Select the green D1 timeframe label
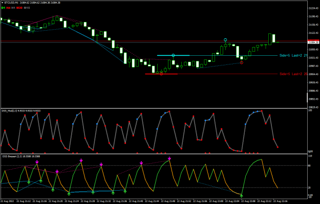The image size is (320, 204). point(3,8)
